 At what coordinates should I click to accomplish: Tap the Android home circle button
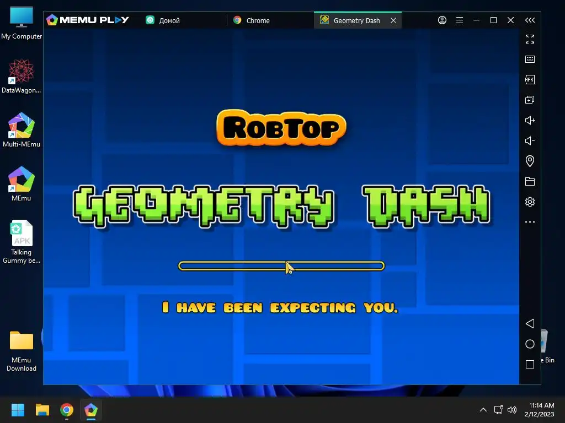[x=530, y=344]
